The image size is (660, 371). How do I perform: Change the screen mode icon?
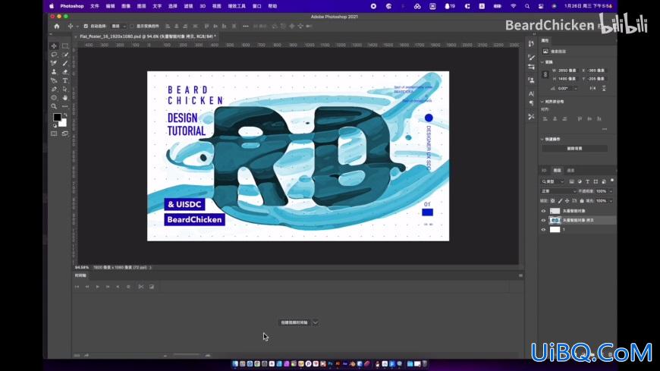tap(64, 134)
